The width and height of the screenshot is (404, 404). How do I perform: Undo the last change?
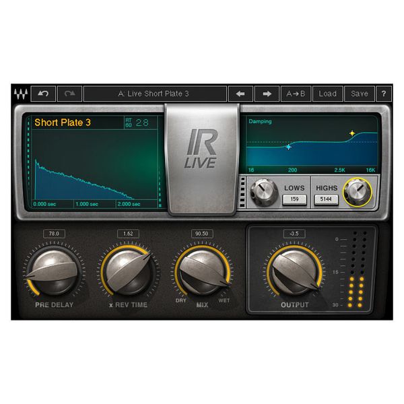pos(43,94)
